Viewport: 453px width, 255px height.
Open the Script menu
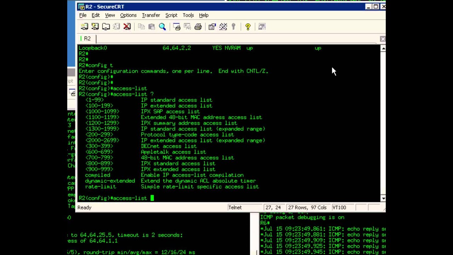pyautogui.click(x=171, y=15)
